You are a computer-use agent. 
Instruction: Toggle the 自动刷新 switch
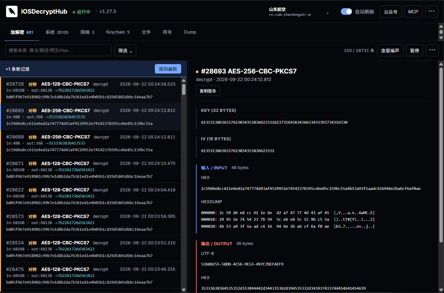[346, 11]
